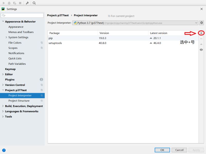
Task: Click the Python logo in interpreter combo box
Action: (75, 23)
